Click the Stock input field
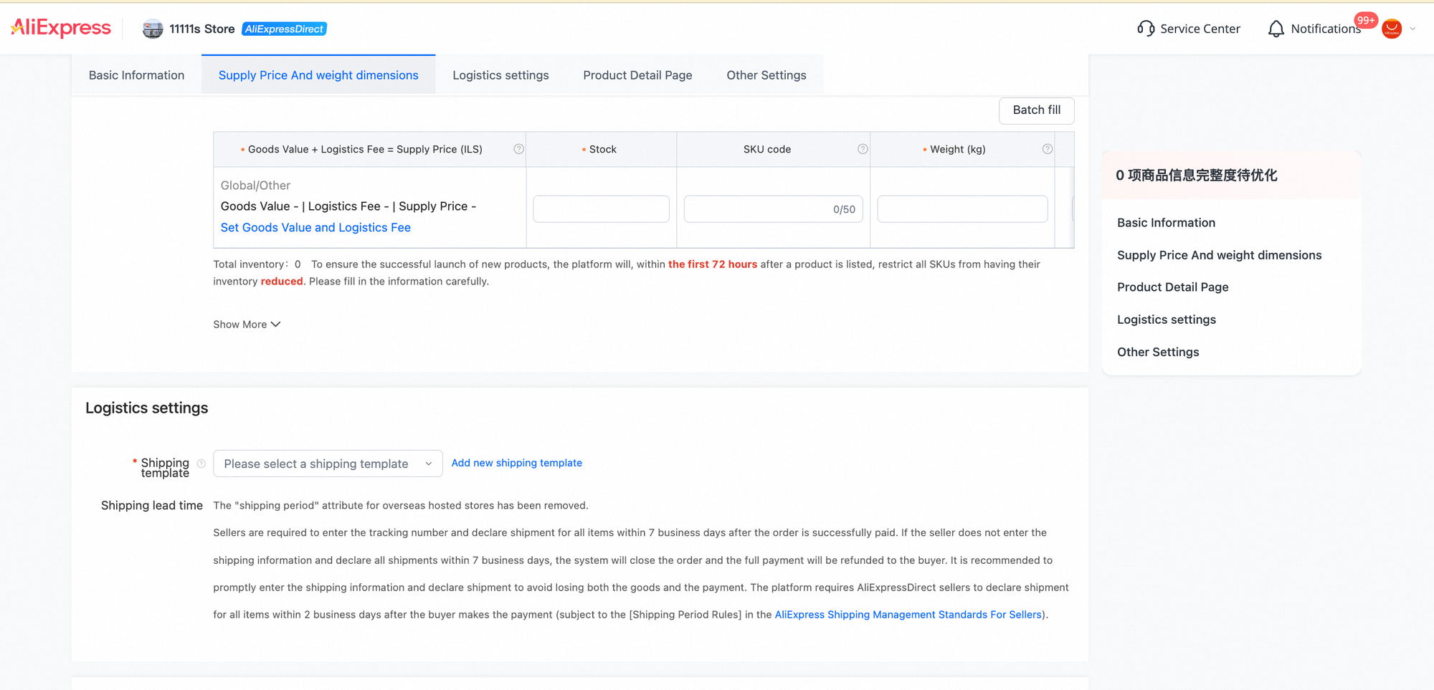1434x690 pixels. click(x=601, y=209)
